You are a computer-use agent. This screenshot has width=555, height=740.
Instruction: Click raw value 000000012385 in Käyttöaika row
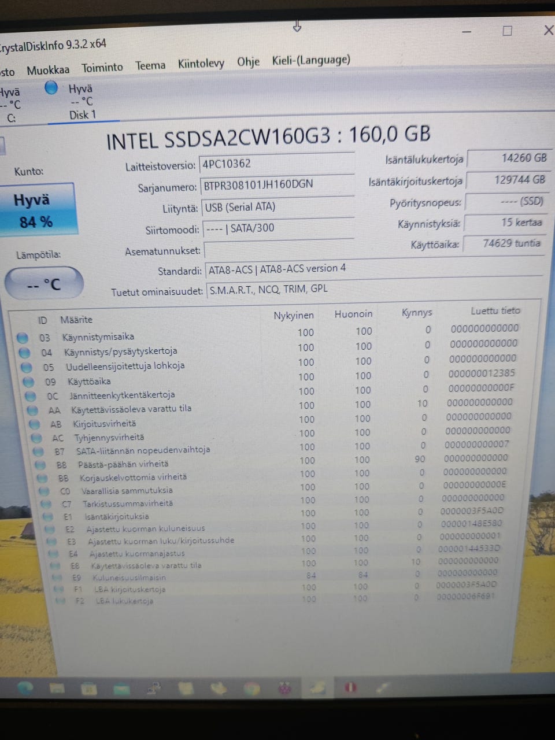tap(482, 373)
